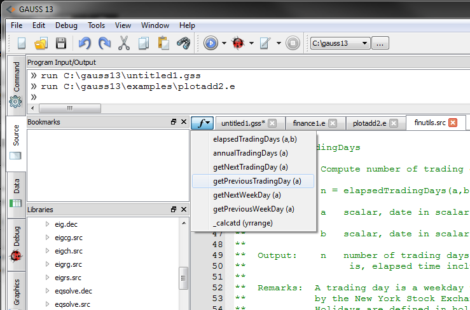The width and height of the screenshot is (470, 310).
Task: Run the program with blue play button
Action: click(211, 43)
